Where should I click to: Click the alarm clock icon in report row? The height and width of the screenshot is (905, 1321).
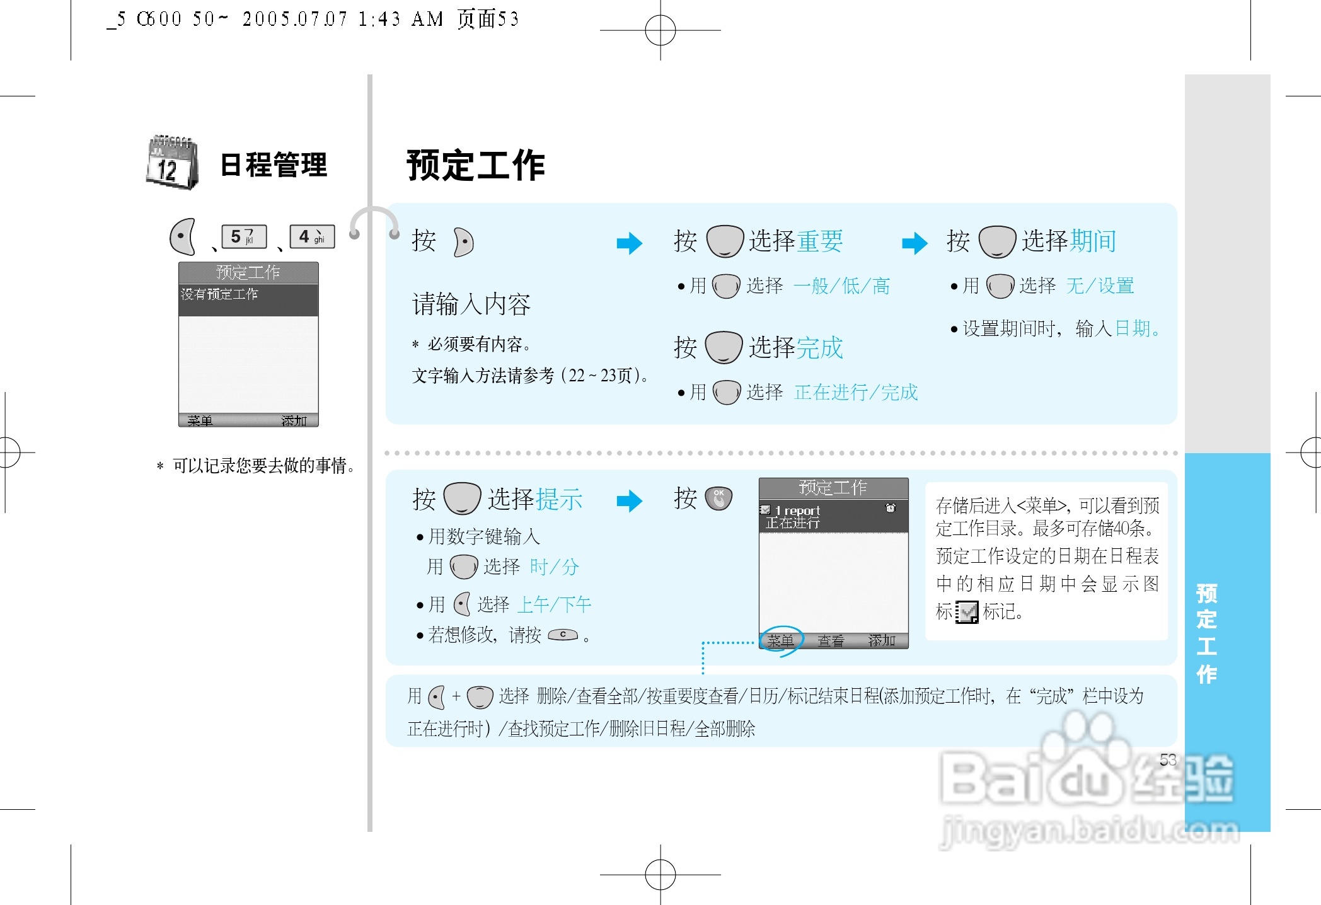[891, 508]
